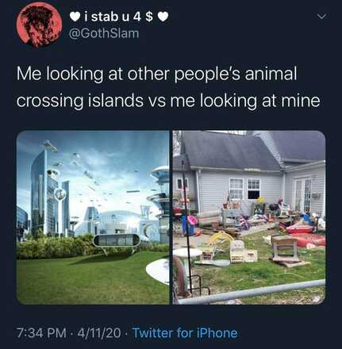Click the metal fence rail in photo
This screenshot has height=349, width=342.
point(252,292)
